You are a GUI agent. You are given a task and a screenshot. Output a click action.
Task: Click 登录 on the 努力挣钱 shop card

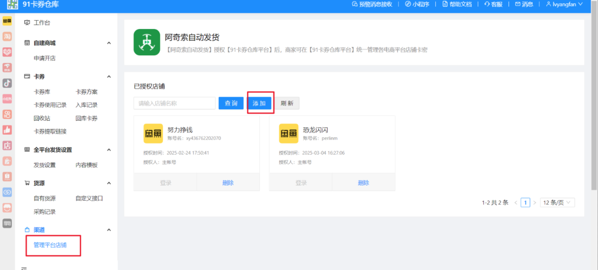coord(166,183)
